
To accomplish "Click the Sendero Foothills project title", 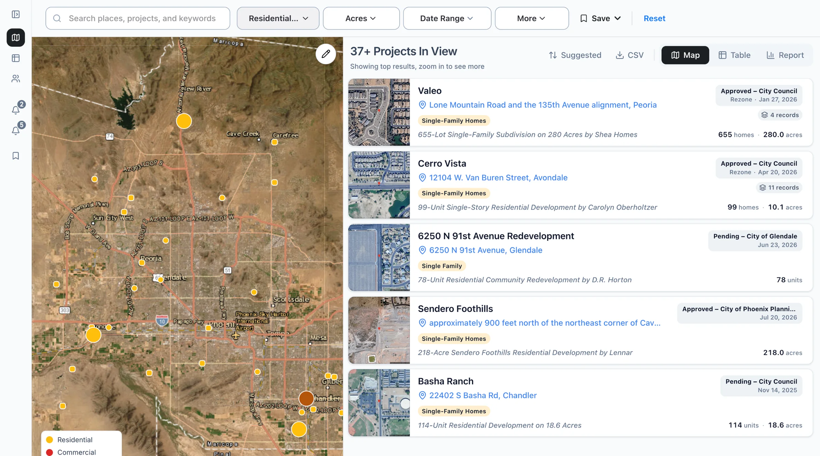I will coord(455,309).
